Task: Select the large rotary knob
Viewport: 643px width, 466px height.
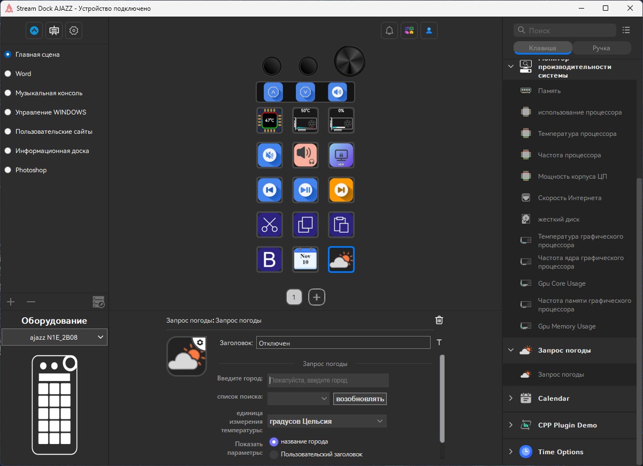Action: click(350, 62)
